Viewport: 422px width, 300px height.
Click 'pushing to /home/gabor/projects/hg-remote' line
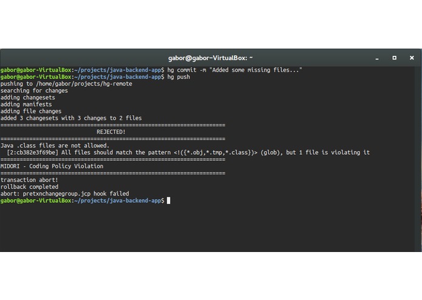pos(66,84)
